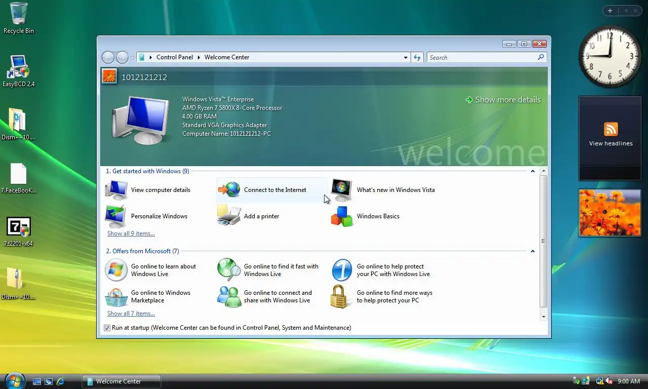
Task: Click the connect and share people icon
Action: 229,296
